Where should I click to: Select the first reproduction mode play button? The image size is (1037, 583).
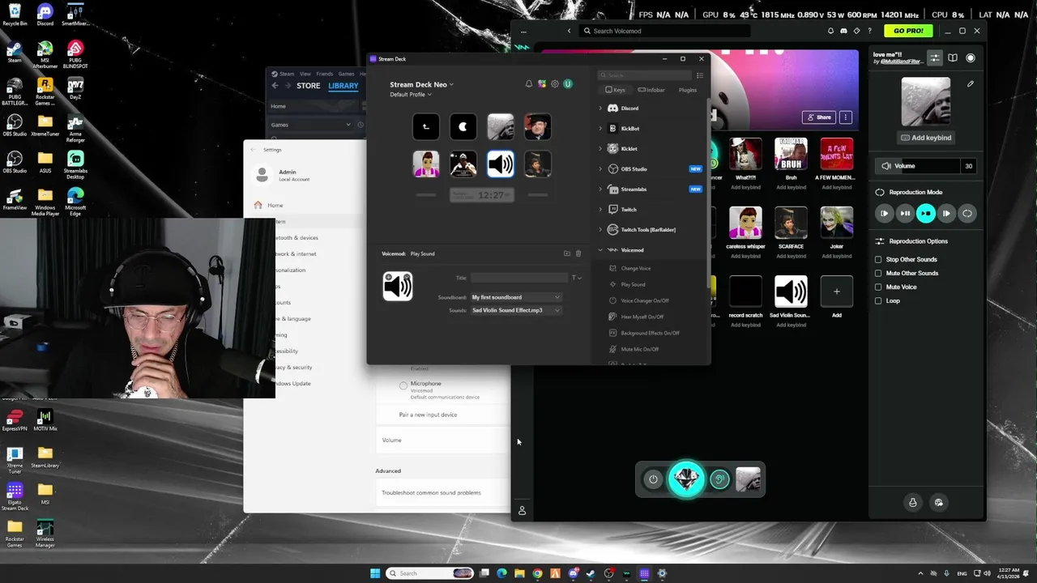click(884, 213)
